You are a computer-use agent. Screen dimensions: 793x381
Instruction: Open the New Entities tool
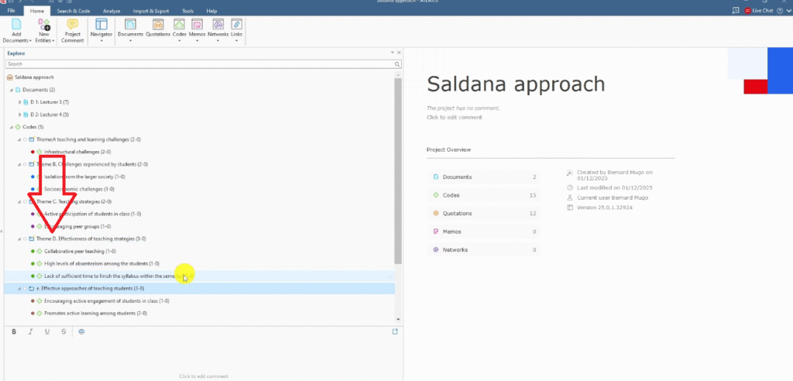44,26
